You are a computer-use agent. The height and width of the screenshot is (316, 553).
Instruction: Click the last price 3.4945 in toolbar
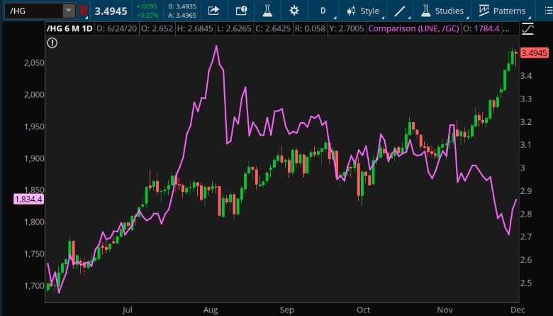pyautogui.click(x=111, y=11)
